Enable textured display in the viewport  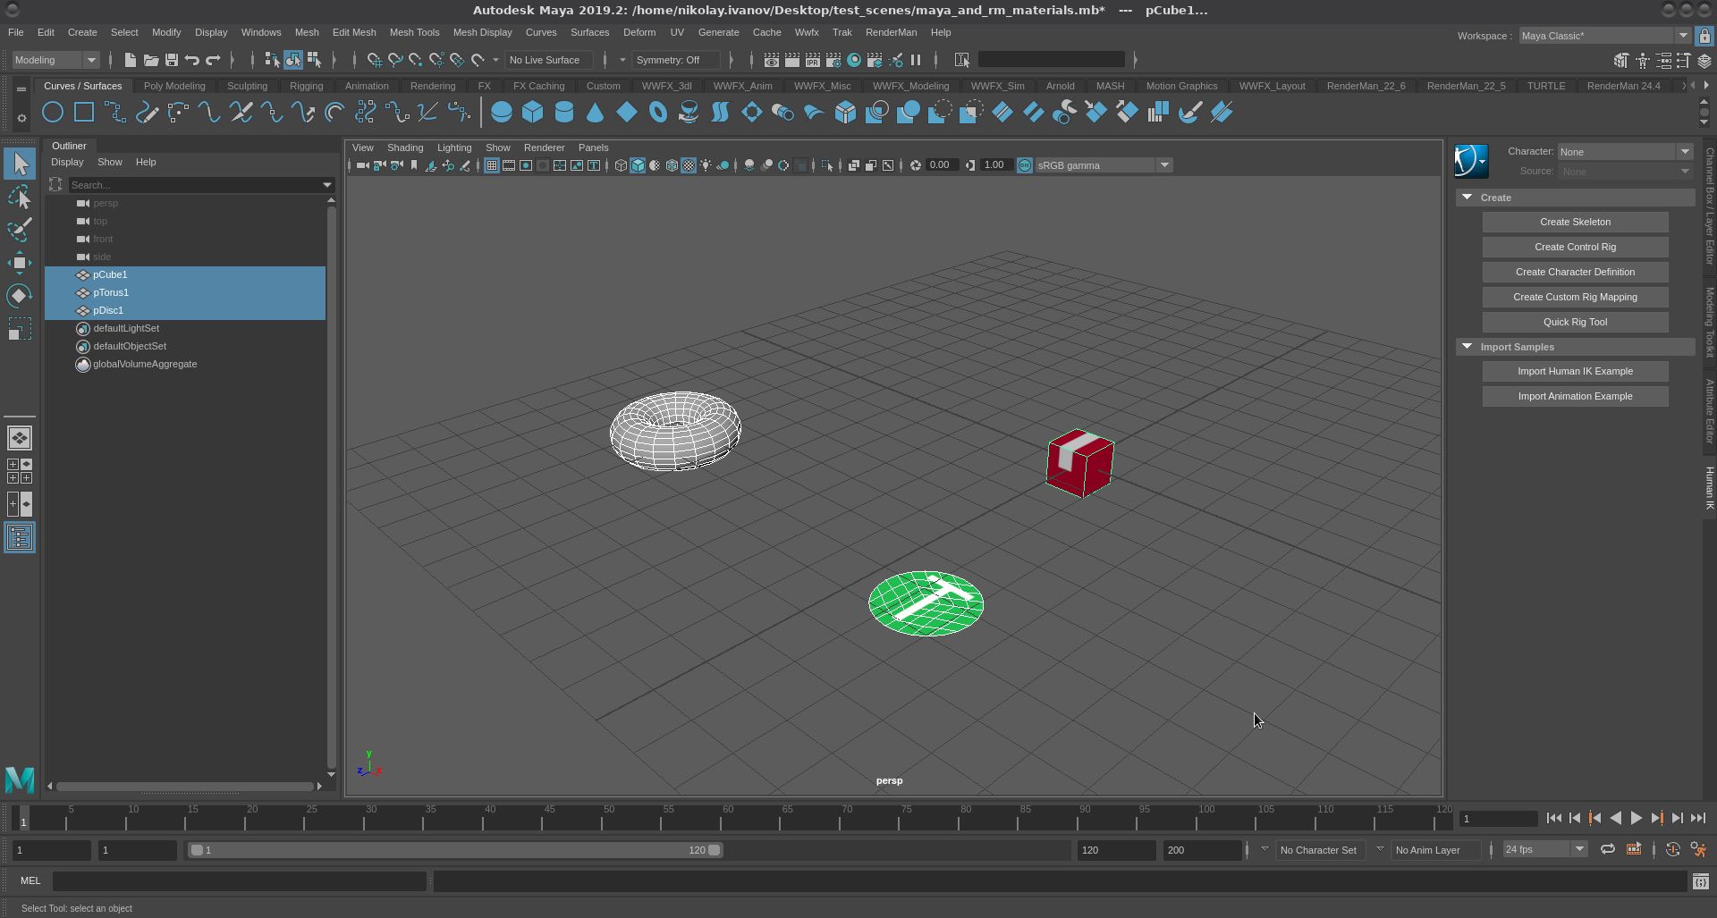[x=688, y=165]
